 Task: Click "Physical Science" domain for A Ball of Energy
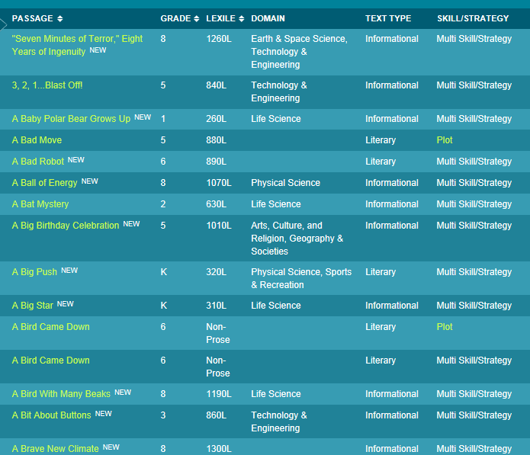click(x=286, y=183)
